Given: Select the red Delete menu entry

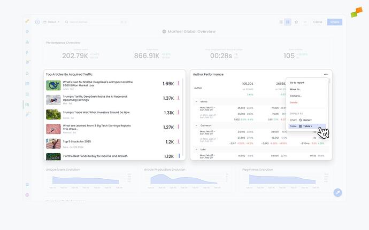Looking at the screenshot, I should pos(294,102).
